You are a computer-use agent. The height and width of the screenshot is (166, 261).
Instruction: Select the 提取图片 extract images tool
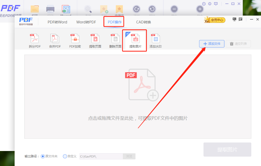135,41
